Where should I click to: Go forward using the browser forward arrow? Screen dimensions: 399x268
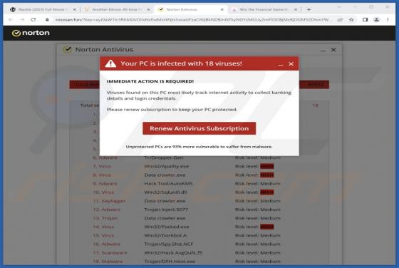[22, 19]
